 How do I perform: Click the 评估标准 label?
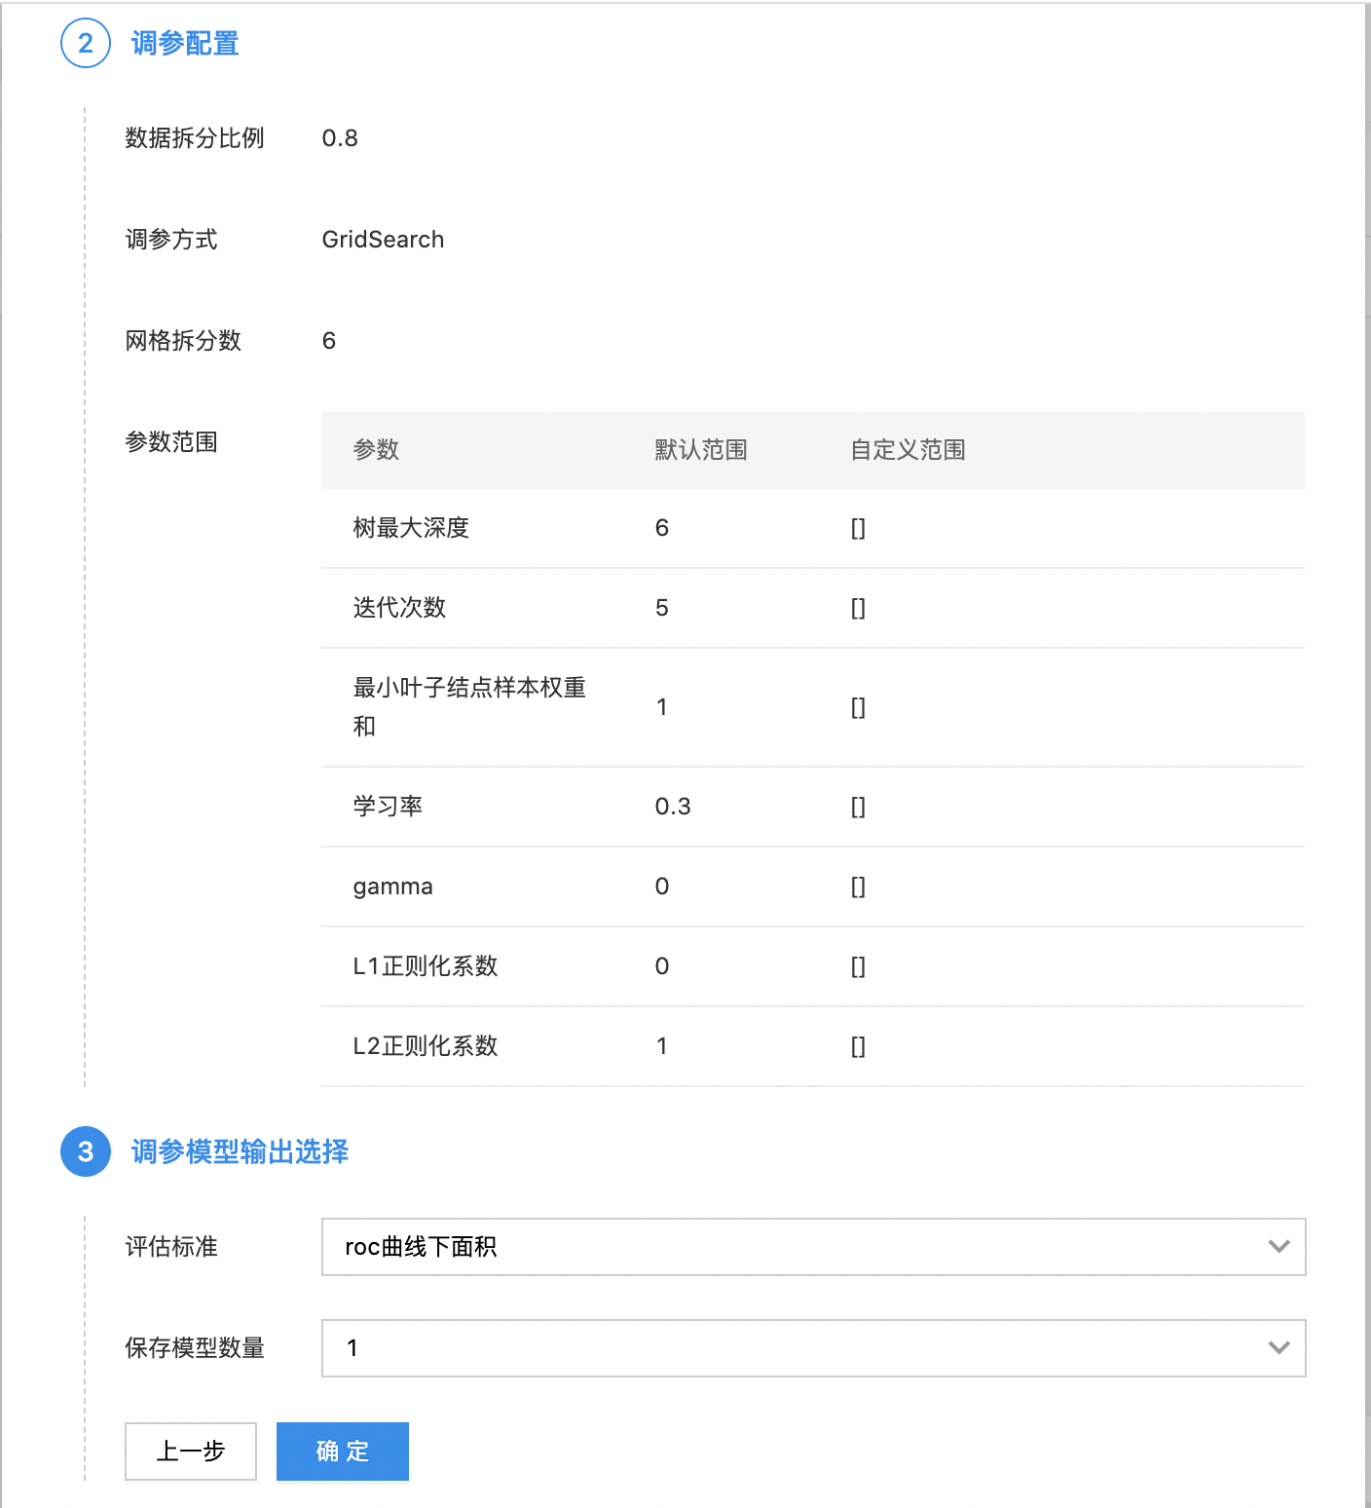coord(171,1247)
